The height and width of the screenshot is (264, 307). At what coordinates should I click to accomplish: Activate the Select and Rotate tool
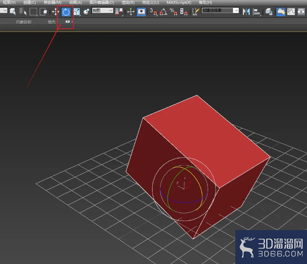(66, 12)
